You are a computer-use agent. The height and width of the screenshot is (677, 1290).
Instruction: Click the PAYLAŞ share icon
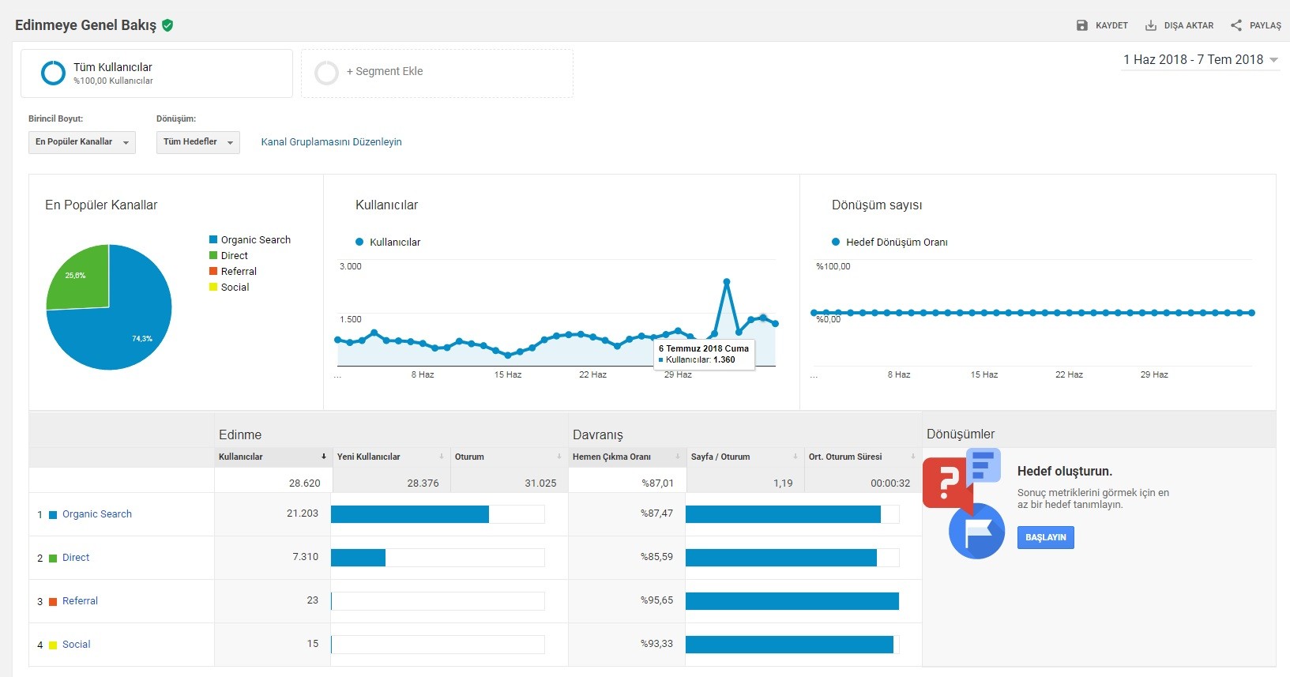point(1236,25)
